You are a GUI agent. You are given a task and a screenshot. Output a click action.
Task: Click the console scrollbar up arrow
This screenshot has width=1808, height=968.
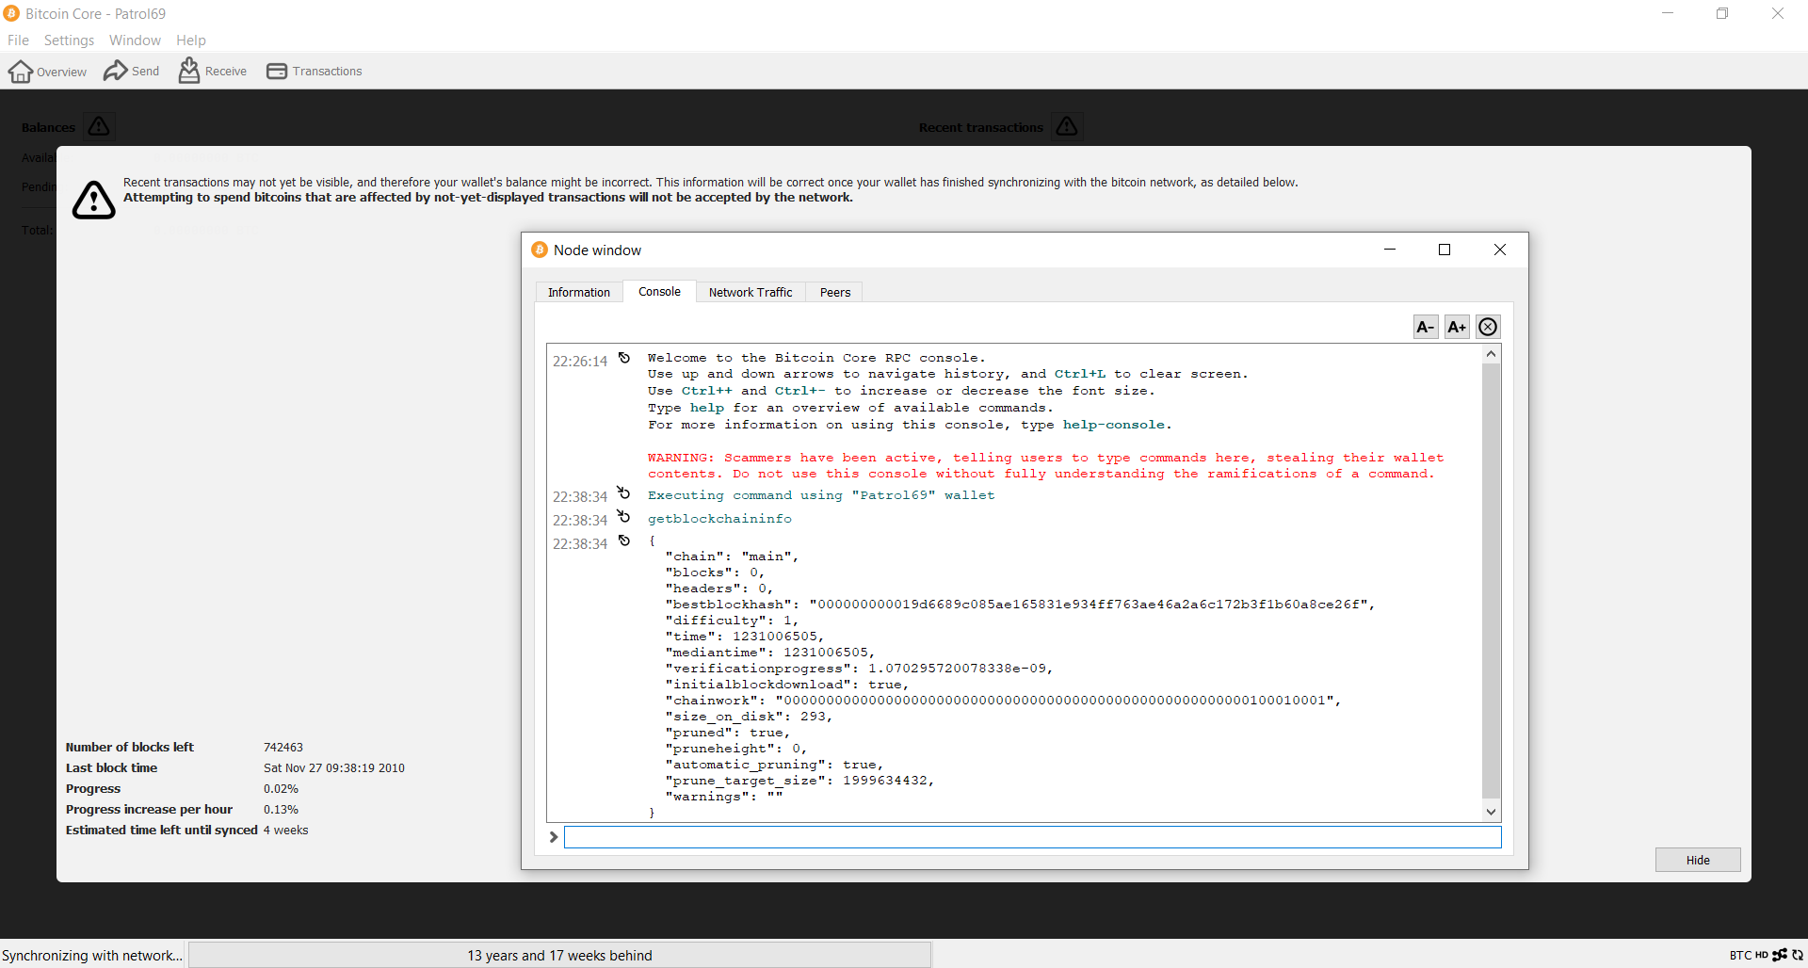point(1491,354)
